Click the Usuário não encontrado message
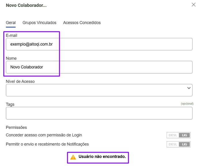Image resolution: width=198 pixels, height=168 pixels. 102,156
